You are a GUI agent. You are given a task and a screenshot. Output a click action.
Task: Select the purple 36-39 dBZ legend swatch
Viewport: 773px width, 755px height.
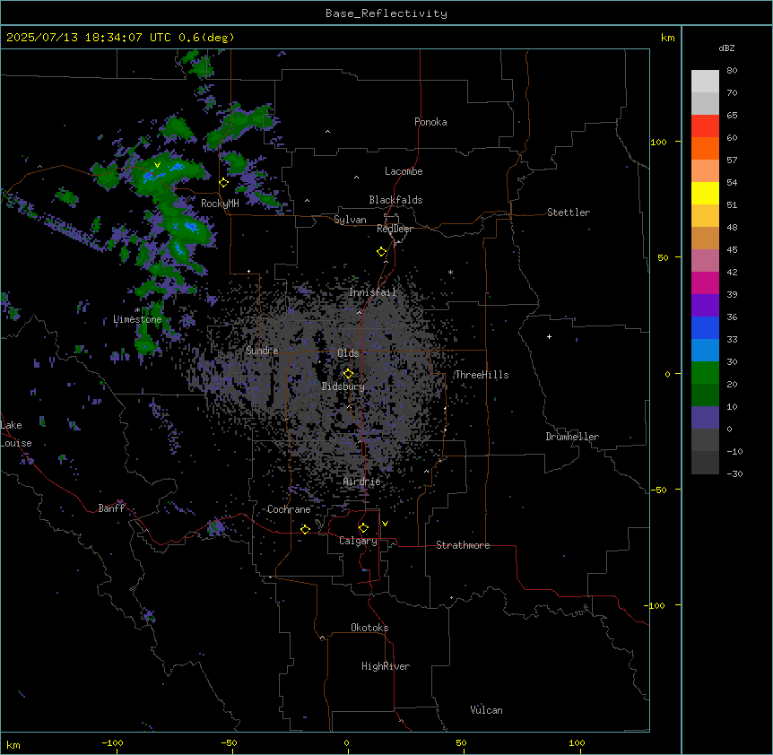(705, 306)
